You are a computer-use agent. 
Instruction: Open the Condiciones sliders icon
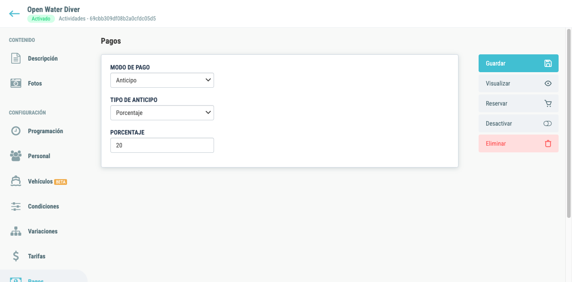click(x=16, y=206)
